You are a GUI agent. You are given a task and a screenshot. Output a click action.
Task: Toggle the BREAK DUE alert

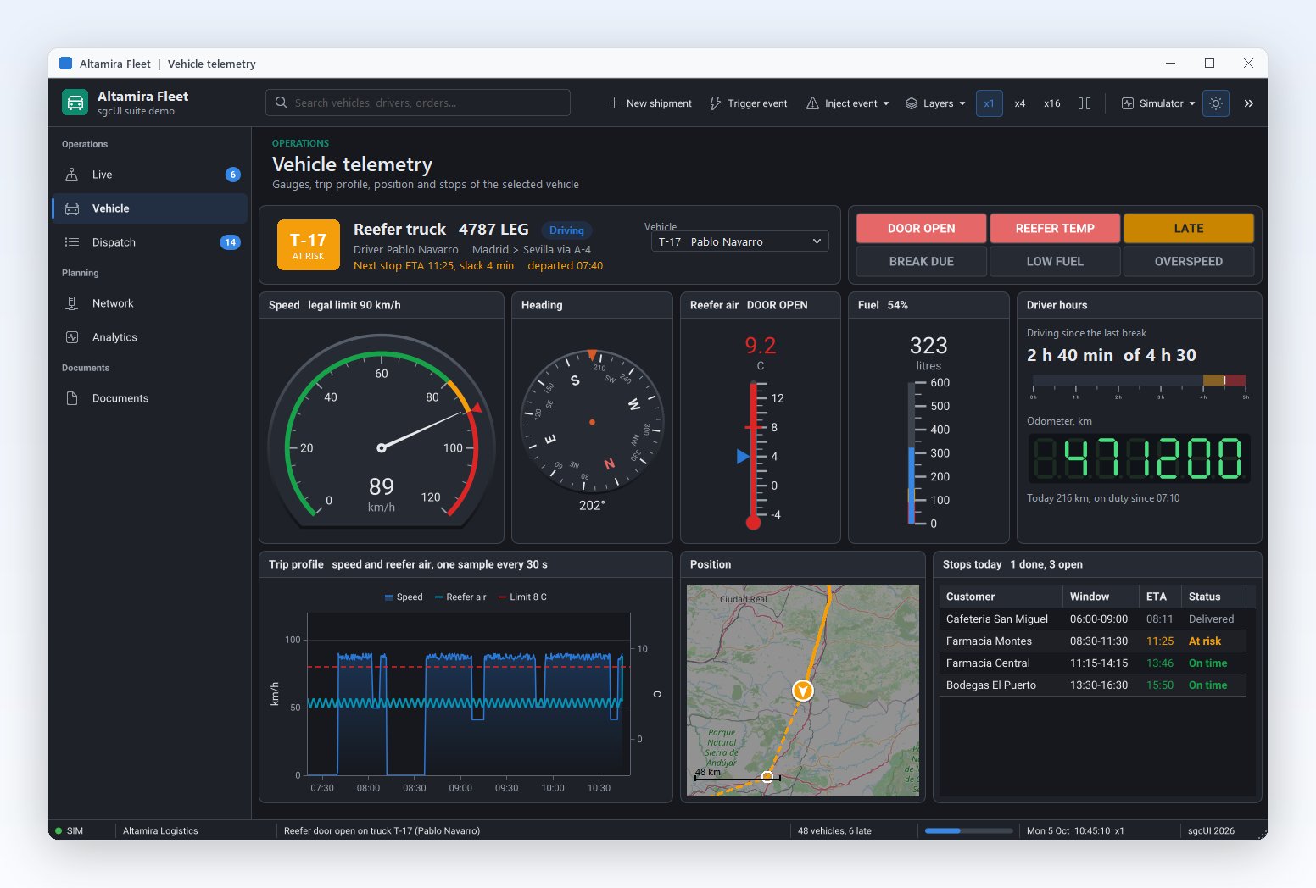[x=921, y=262]
